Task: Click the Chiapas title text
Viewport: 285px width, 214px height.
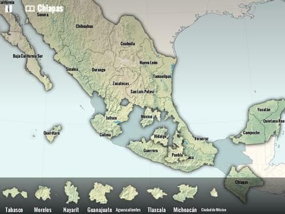Action: [x=50, y=8]
